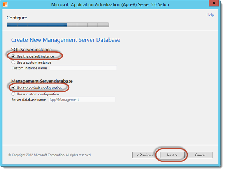225x171 pixels.
Task: Return via the Previous button
Action: [x=145, y=155]
